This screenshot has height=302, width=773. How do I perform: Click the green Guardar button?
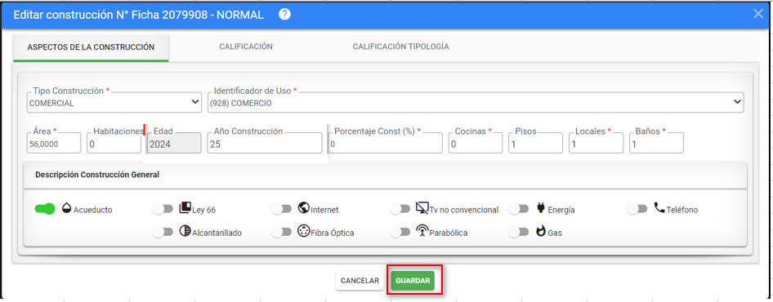pyautogui.click(x=413, y=281)
